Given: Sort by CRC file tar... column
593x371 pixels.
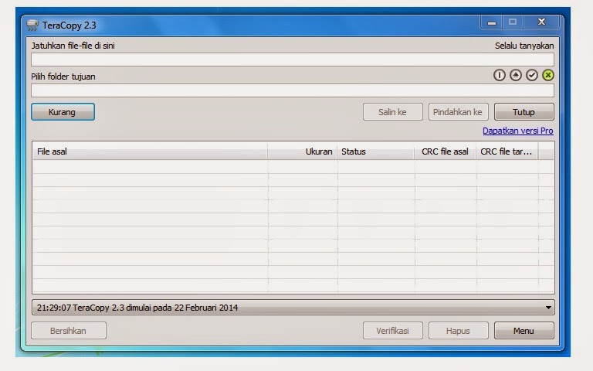Looking at the screenshot, I should click(x=507, y=151).
